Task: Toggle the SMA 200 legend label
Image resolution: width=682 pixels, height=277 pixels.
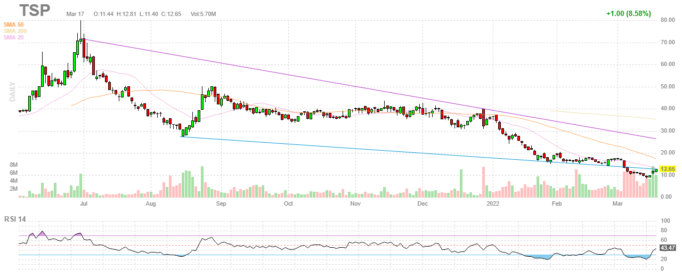Action: (15, 31)
